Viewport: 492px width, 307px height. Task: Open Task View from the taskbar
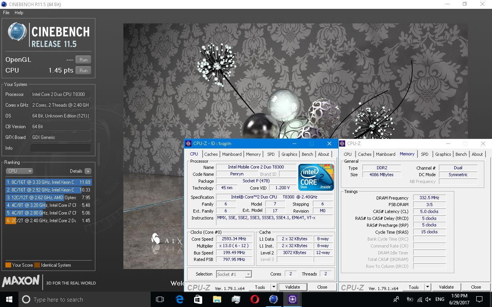[x=160, y=299]
